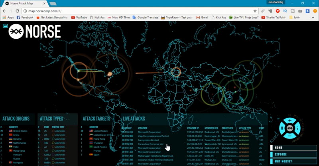Show hidden bookmarks with the double chevron
Image resolution: width=319 pixels, height=166 pixels.
coord(313,18)
